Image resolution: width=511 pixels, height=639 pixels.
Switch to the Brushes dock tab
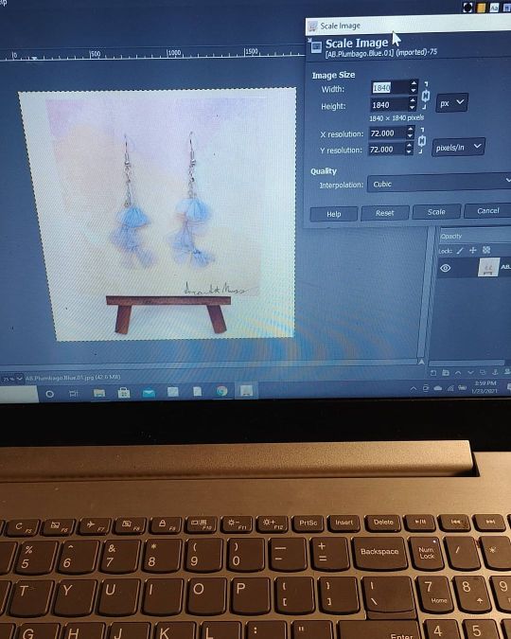point(468,8)
